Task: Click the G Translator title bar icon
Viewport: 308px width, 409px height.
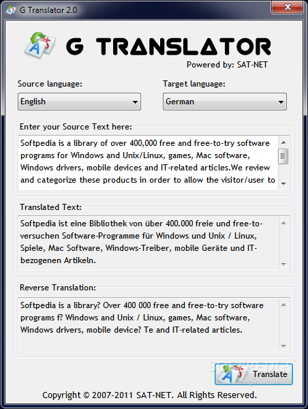Action: pos(11,10)
